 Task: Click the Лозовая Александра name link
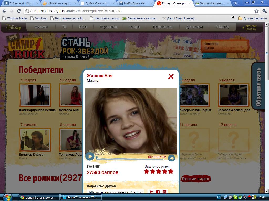click(234, 110)
